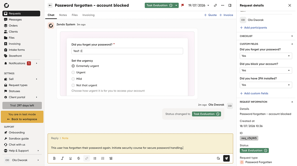Image resolution: width=297 pixels, height=166 pixels.
Task: Click the red priority flag icon
Action: pos(183,5)
